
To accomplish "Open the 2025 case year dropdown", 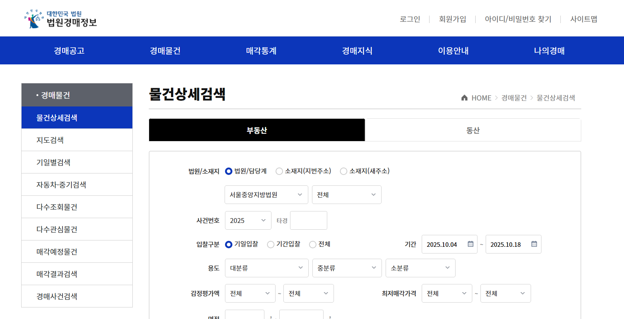I will 248,220.
